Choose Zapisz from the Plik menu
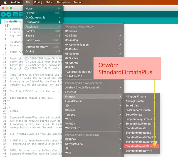The height and width of the screenshot is (157, 178). tap(43, 36)
